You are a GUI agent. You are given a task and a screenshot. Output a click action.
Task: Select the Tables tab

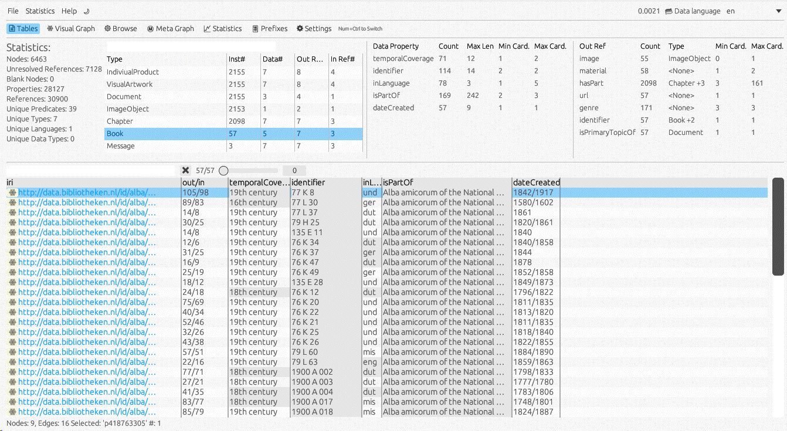click(23, 29)
